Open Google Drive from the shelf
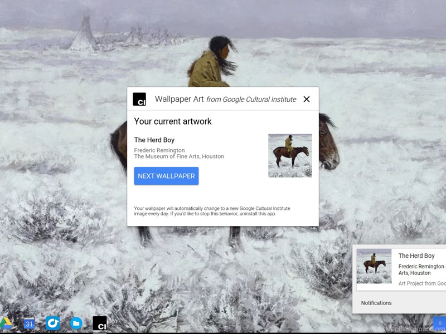 coord(6,323)
